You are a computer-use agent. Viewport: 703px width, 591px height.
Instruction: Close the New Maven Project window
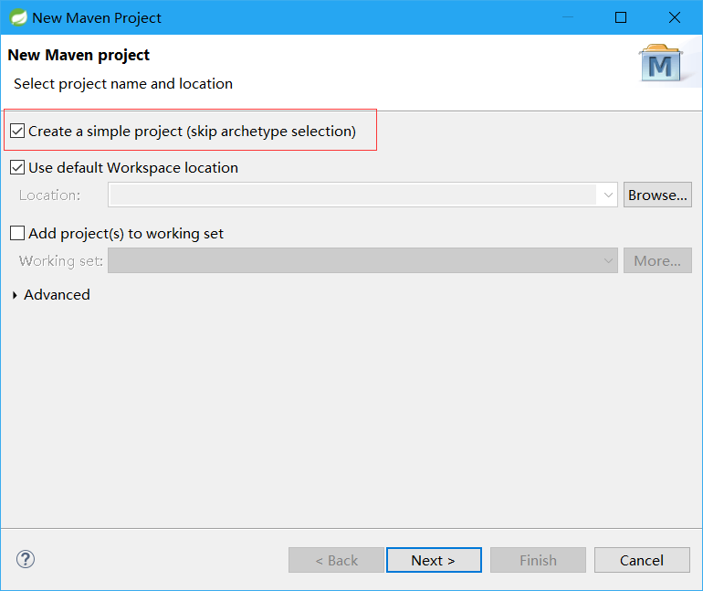tap(675, 17)
